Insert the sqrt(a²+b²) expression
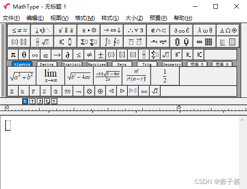This screenshot has width=247, height=189. point(22,76)
